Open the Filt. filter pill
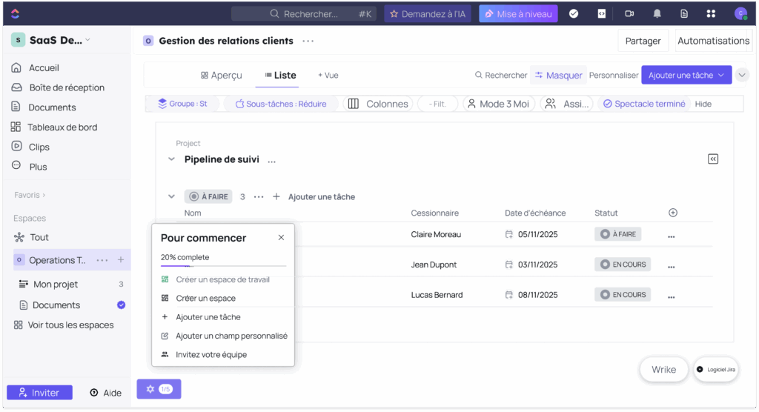This screenshot has height=412, width=759. [x=437, y=104]
